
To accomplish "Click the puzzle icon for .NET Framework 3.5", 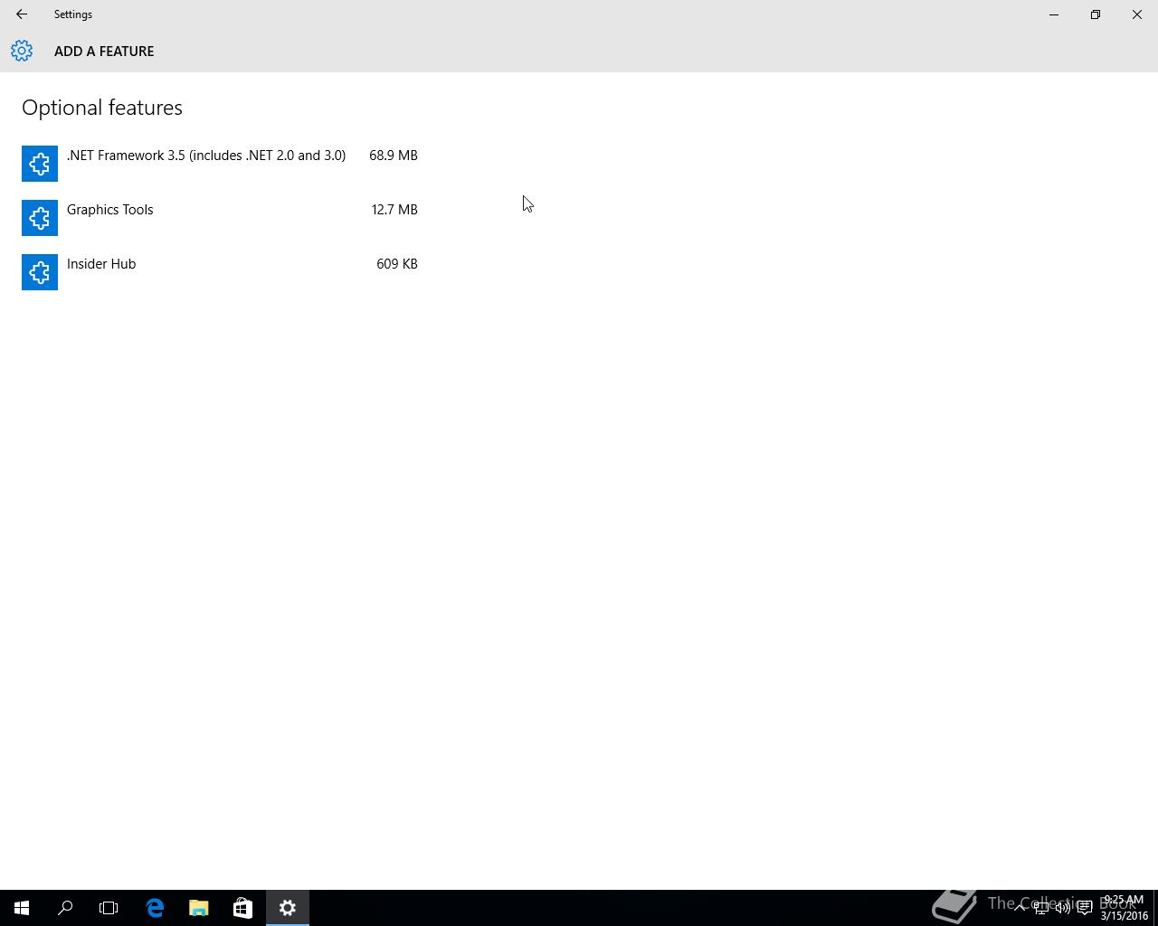I will (40, 164).
